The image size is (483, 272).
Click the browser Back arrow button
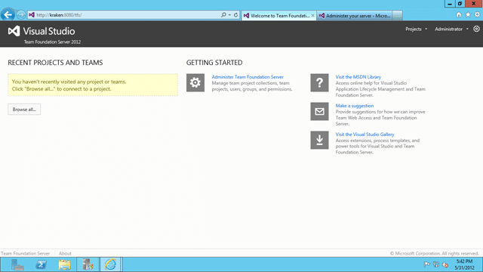[8, 14]
